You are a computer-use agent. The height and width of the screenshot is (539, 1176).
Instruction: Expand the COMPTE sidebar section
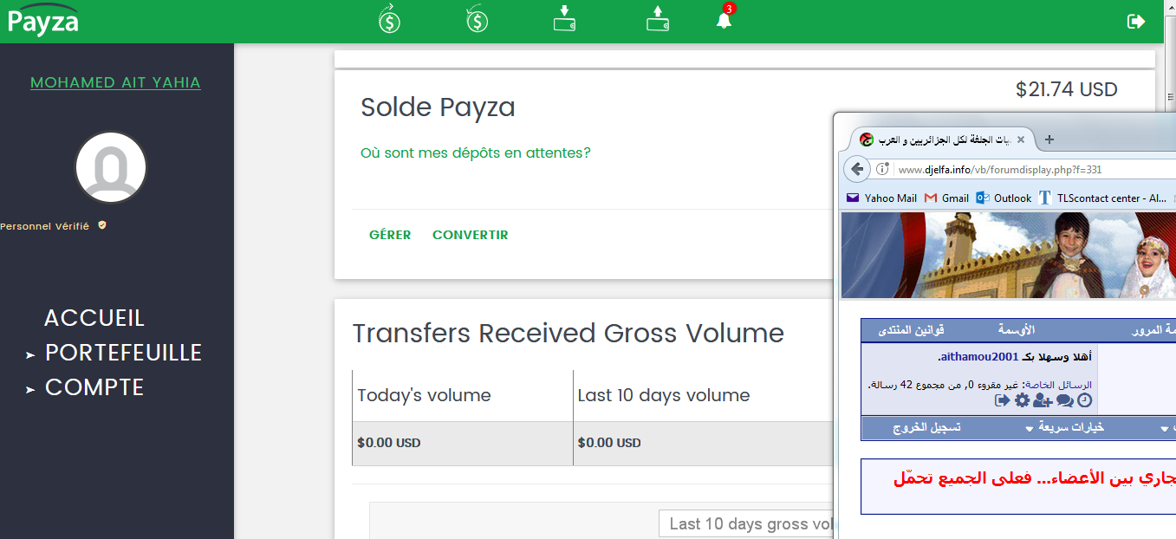point(85,387)
